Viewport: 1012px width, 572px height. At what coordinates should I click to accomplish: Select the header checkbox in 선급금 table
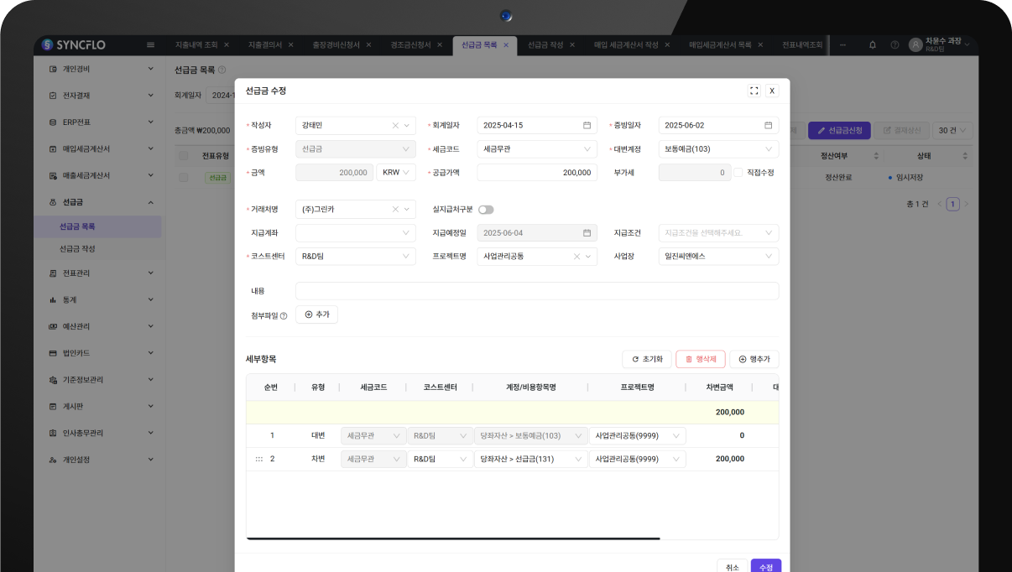tap(183, 156)
